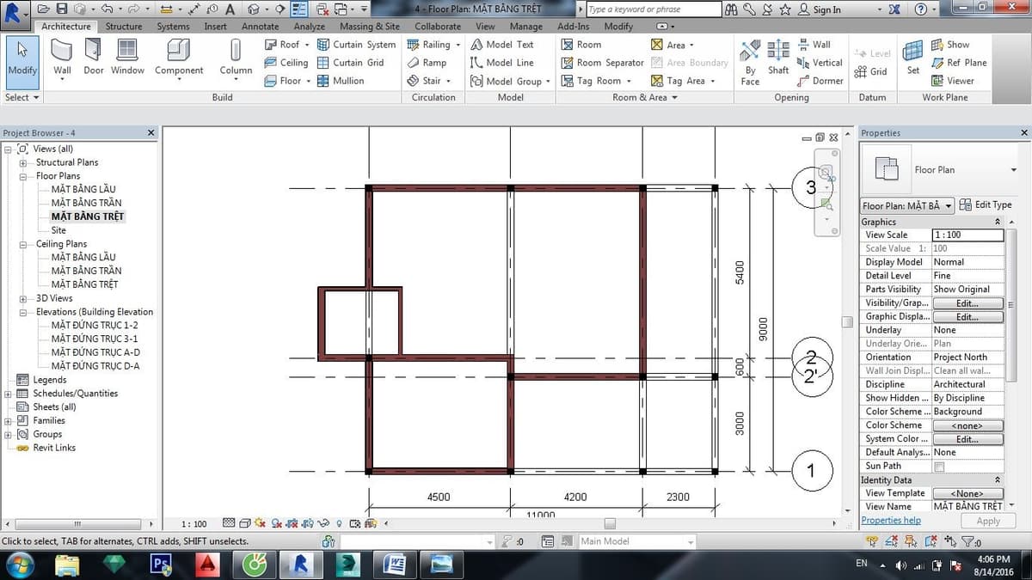1032x580 pixels.
Task: Click the View Template None button
Action: (x=967, y=493)
